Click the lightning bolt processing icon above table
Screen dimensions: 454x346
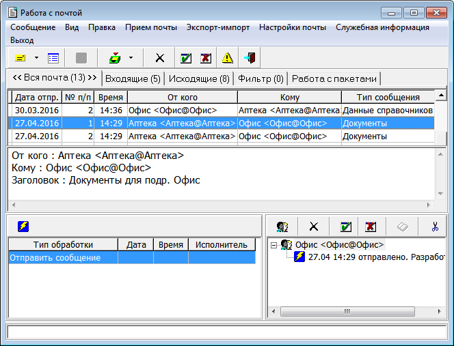coord(23,227)
